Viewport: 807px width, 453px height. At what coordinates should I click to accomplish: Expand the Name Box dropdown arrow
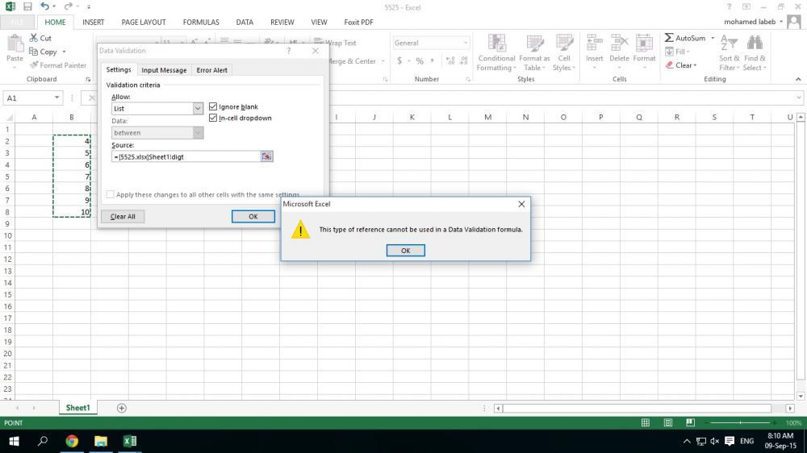pyautogui.click(x=56, y=98)
